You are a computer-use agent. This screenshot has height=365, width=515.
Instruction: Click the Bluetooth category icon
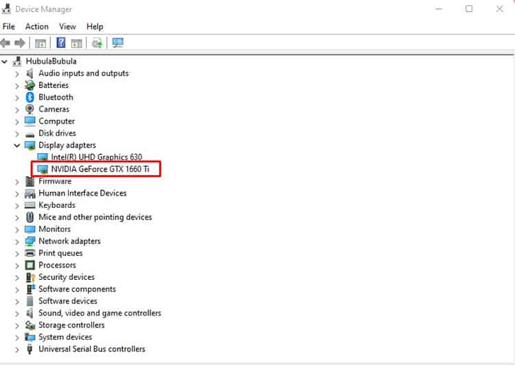(30, 97)
